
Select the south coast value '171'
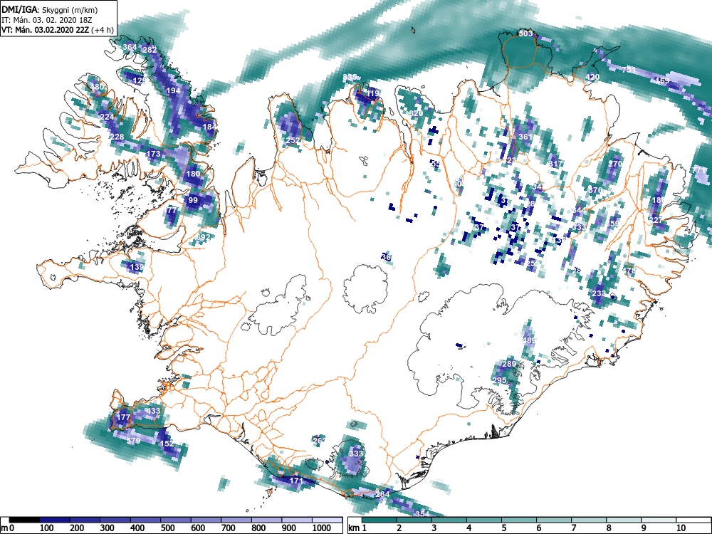pos(296,481)
